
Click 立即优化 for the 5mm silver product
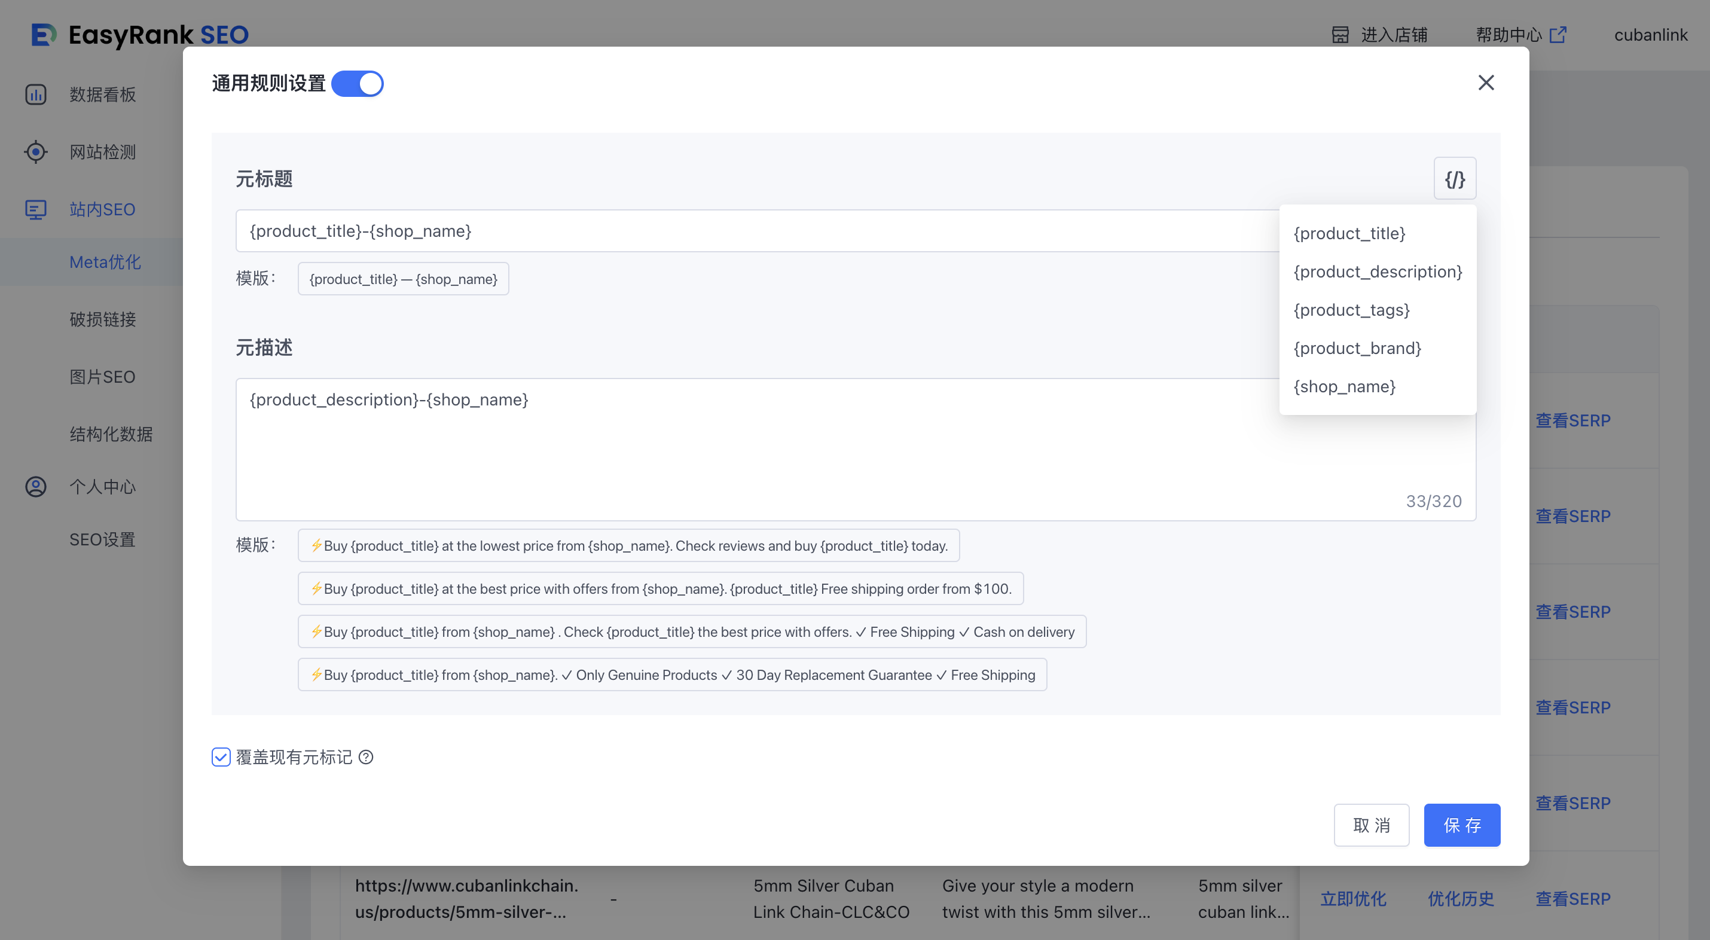click(1353, 899)
